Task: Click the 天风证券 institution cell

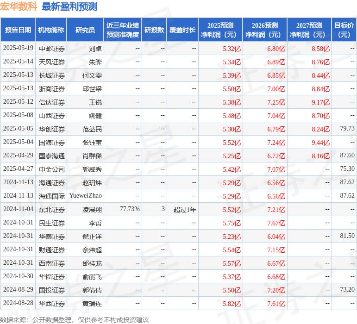Action: tap(52, 62)
